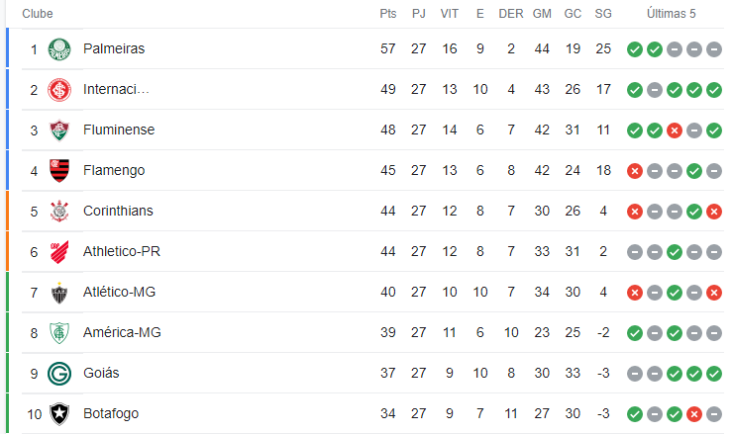Screen dimensions: 732x434
Task: Select the Flamengo team name
Action: point(114,171)
